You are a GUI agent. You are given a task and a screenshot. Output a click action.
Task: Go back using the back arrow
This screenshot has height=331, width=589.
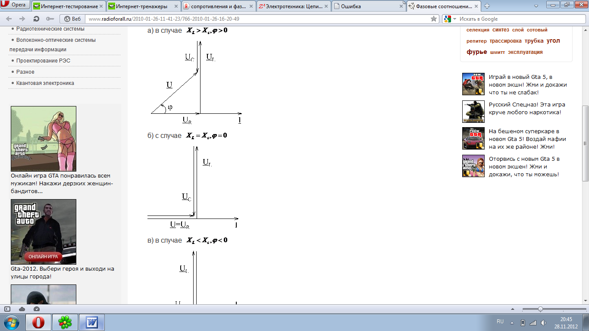tap(9, 19)
